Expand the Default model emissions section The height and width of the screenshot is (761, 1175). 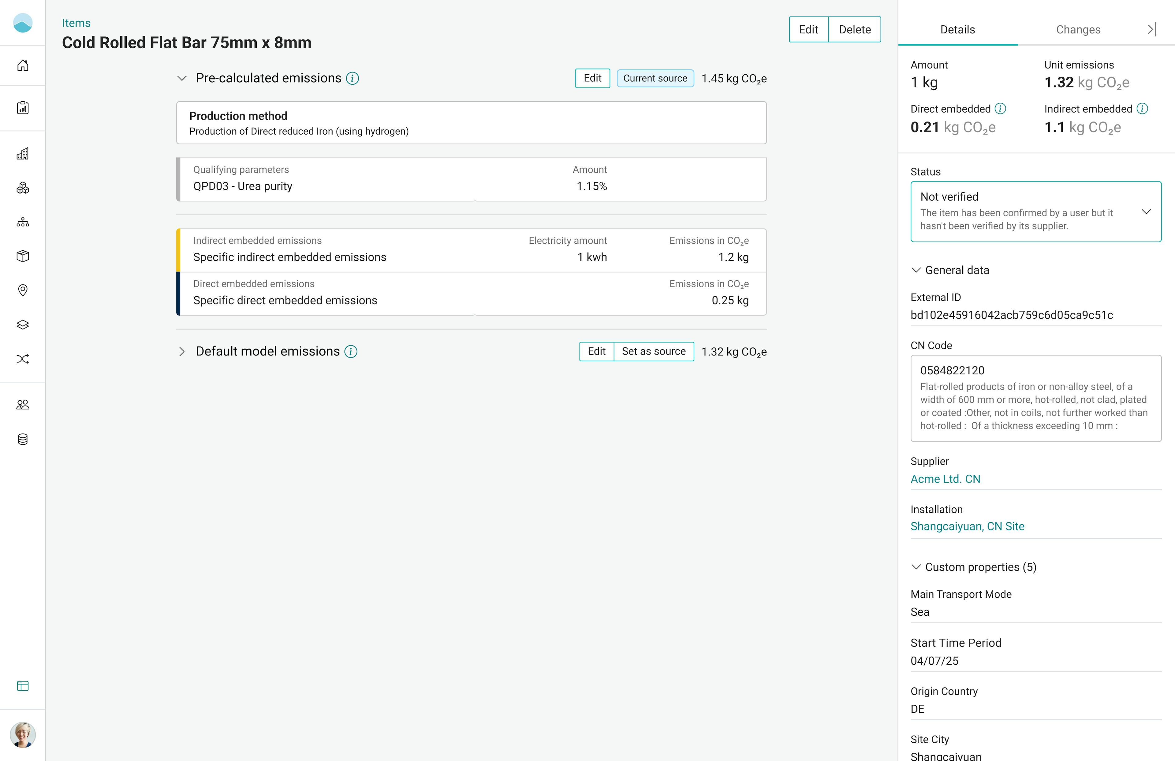[x=182, y=351]
